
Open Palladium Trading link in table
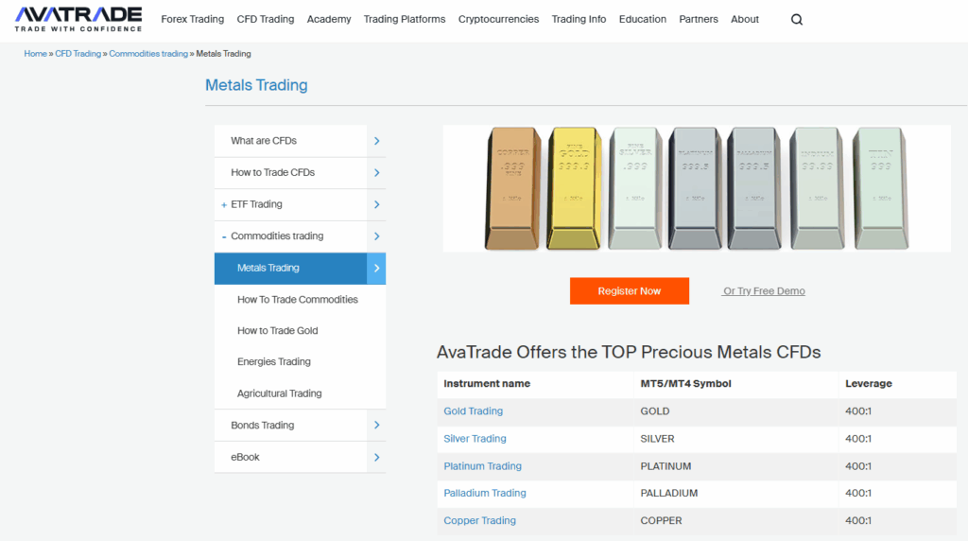pyautogui.click(x=485, y=493)
